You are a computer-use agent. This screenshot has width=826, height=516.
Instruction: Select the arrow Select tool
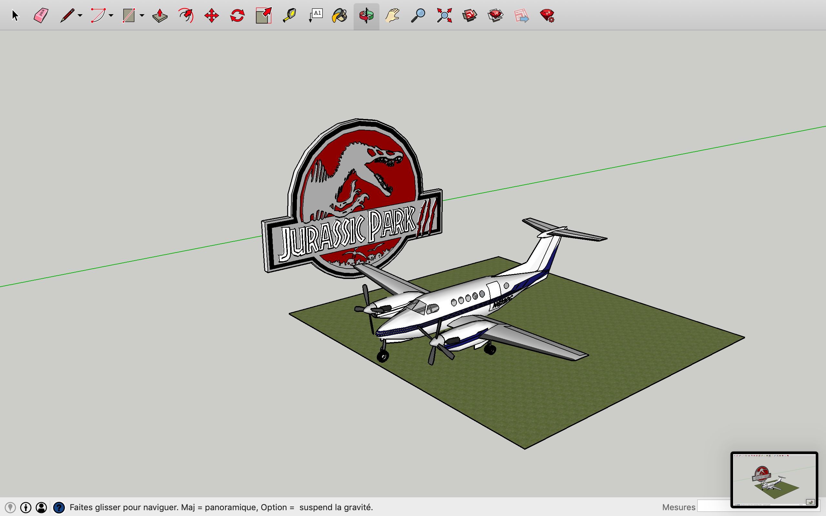coord(15,16)
